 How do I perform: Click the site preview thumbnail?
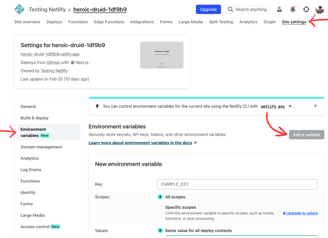[162, 55]
